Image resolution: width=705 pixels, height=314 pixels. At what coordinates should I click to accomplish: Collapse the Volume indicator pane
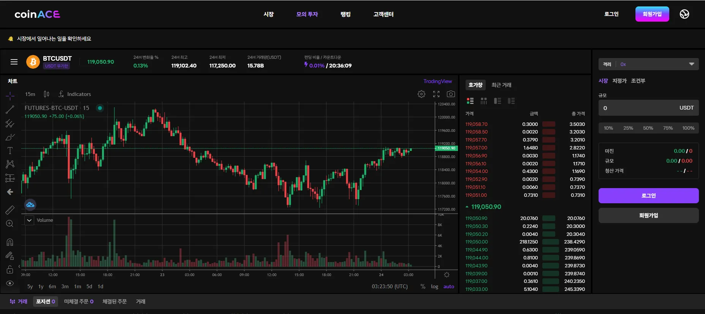(x=29, y=220)
